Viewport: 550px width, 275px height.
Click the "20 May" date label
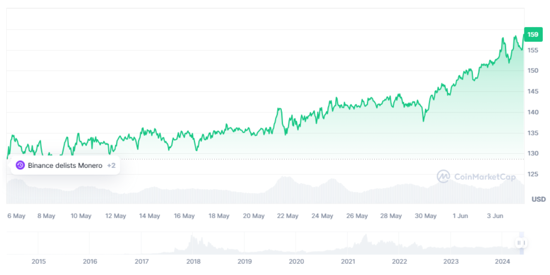point(253,216)
